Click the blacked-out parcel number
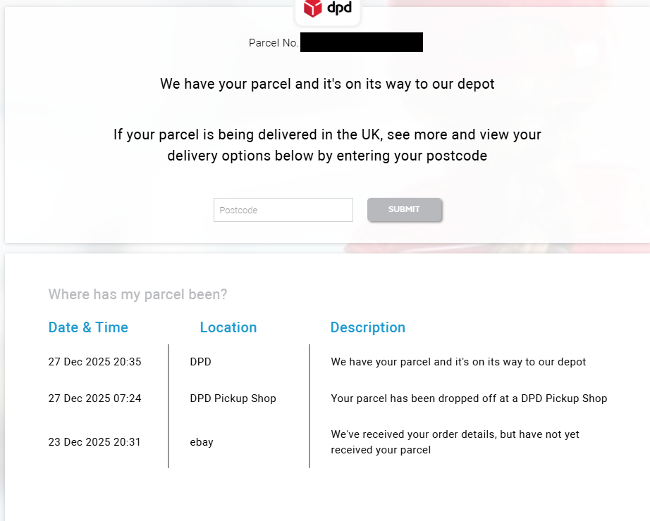Screen dimensions: 650x521 click(x=361, y=42)
